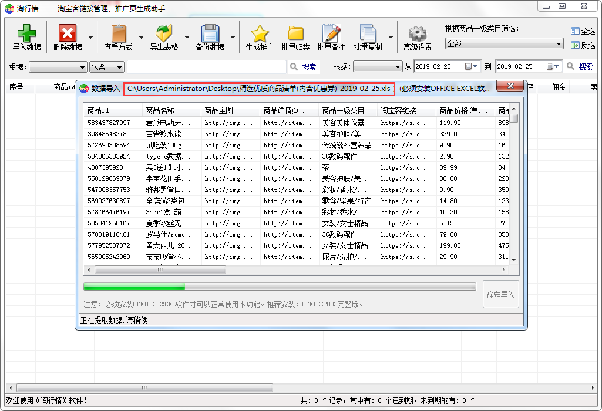
Task: Click the 导出表格 export icon
Action: point(164,33)
